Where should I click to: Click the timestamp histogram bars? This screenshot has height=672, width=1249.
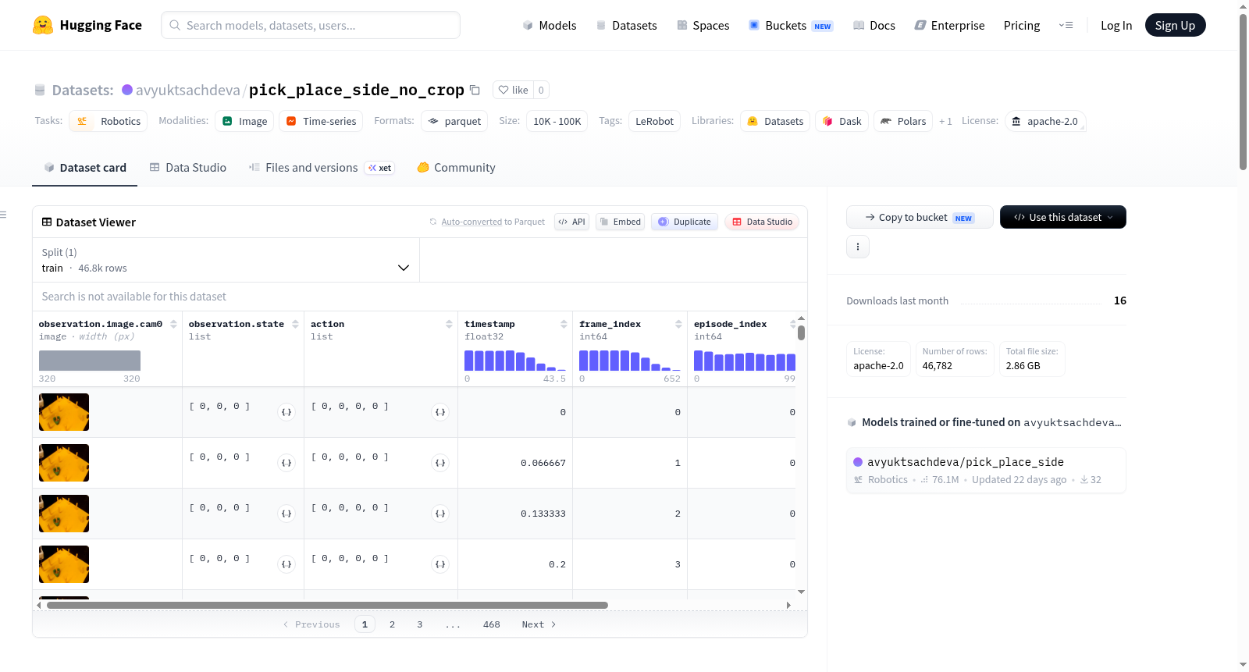515,361
